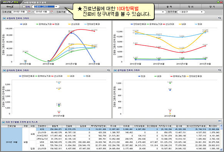
Task: Click the play icon beside the analysis list title
Action: (3, 122)
